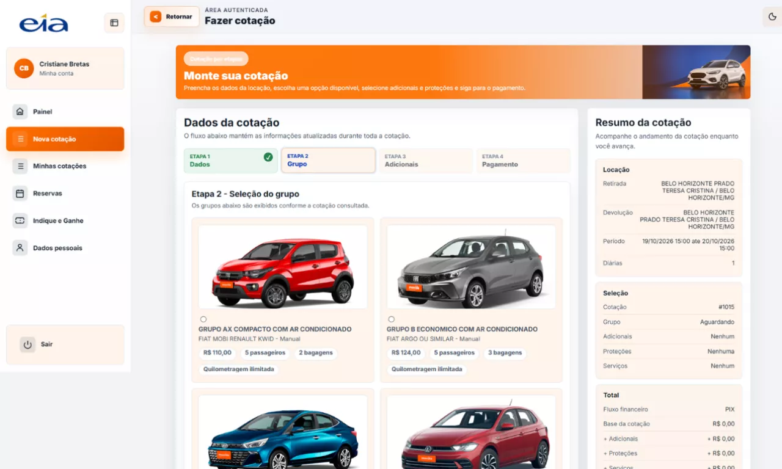Click the Sair power icon
782x469 pixels.
pos(27,344)
